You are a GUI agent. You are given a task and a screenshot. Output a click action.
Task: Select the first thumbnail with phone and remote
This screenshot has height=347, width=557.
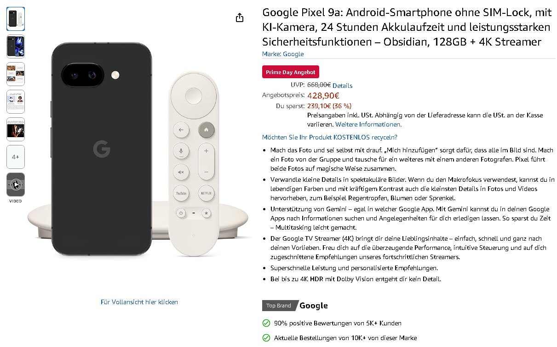pos(16,19)
